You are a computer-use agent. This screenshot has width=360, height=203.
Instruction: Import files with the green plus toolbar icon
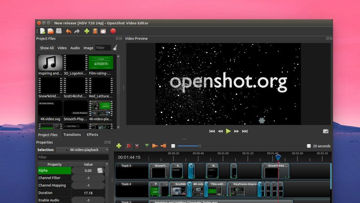tap(87, 31)
